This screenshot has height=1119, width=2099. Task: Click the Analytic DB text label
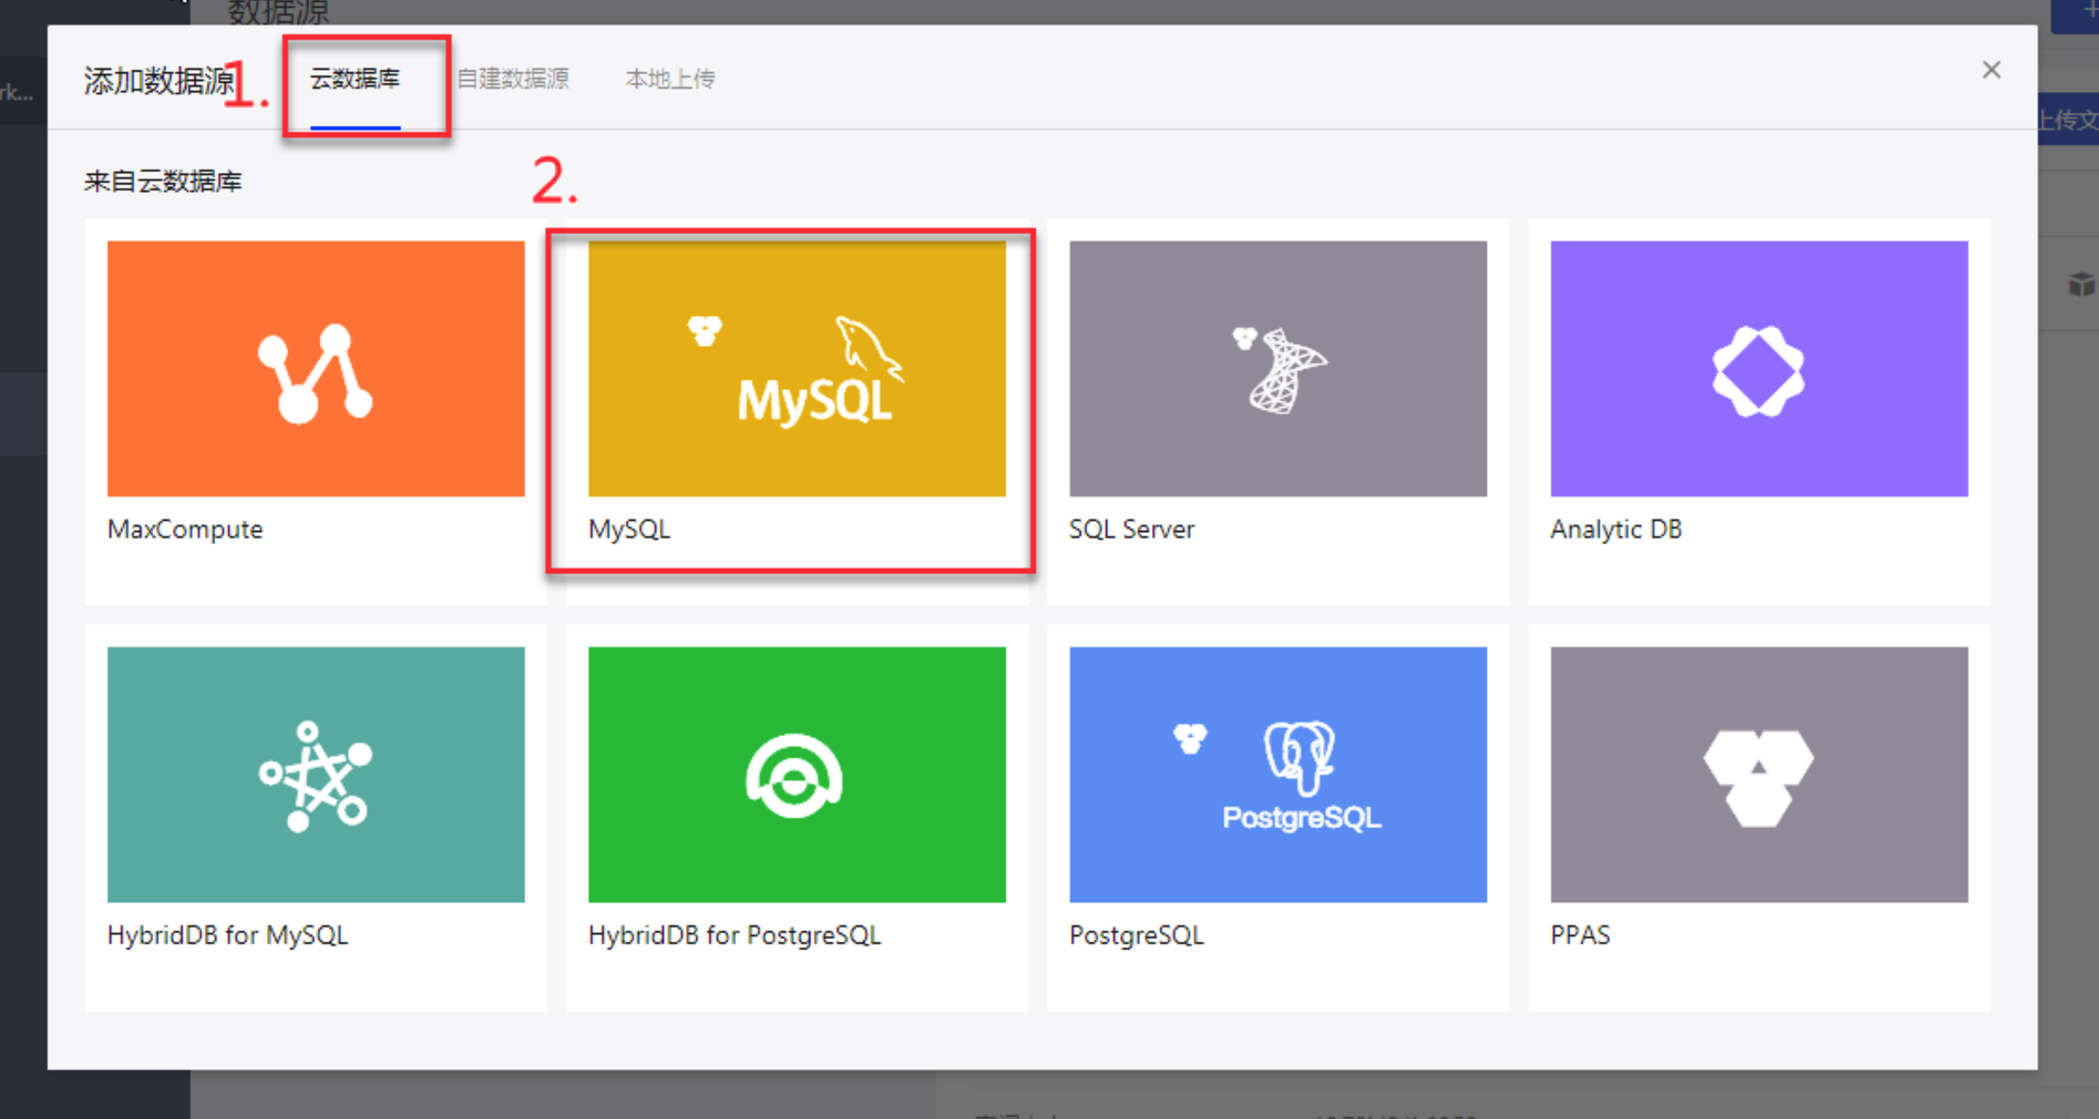point(1615,529)
